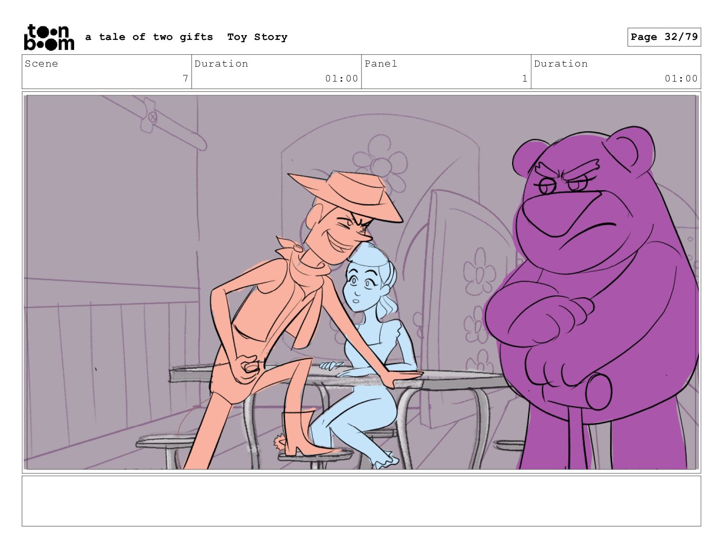Click the panel Duration value 01:00
Image resolution: width=724 pixels, height=559 pixels.
(x=681, y=79)
